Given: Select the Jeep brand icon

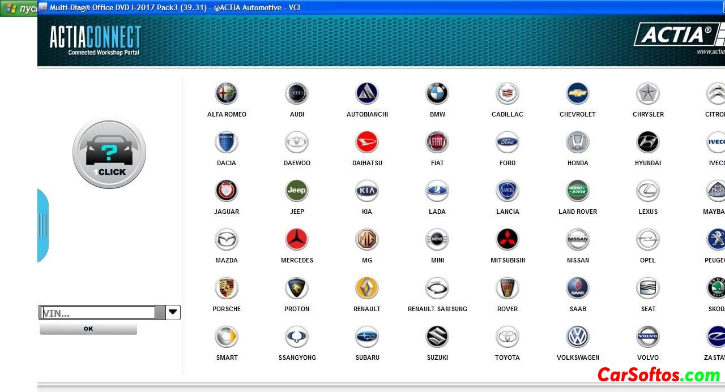Looking at the screenshot, I should [297, 191].
